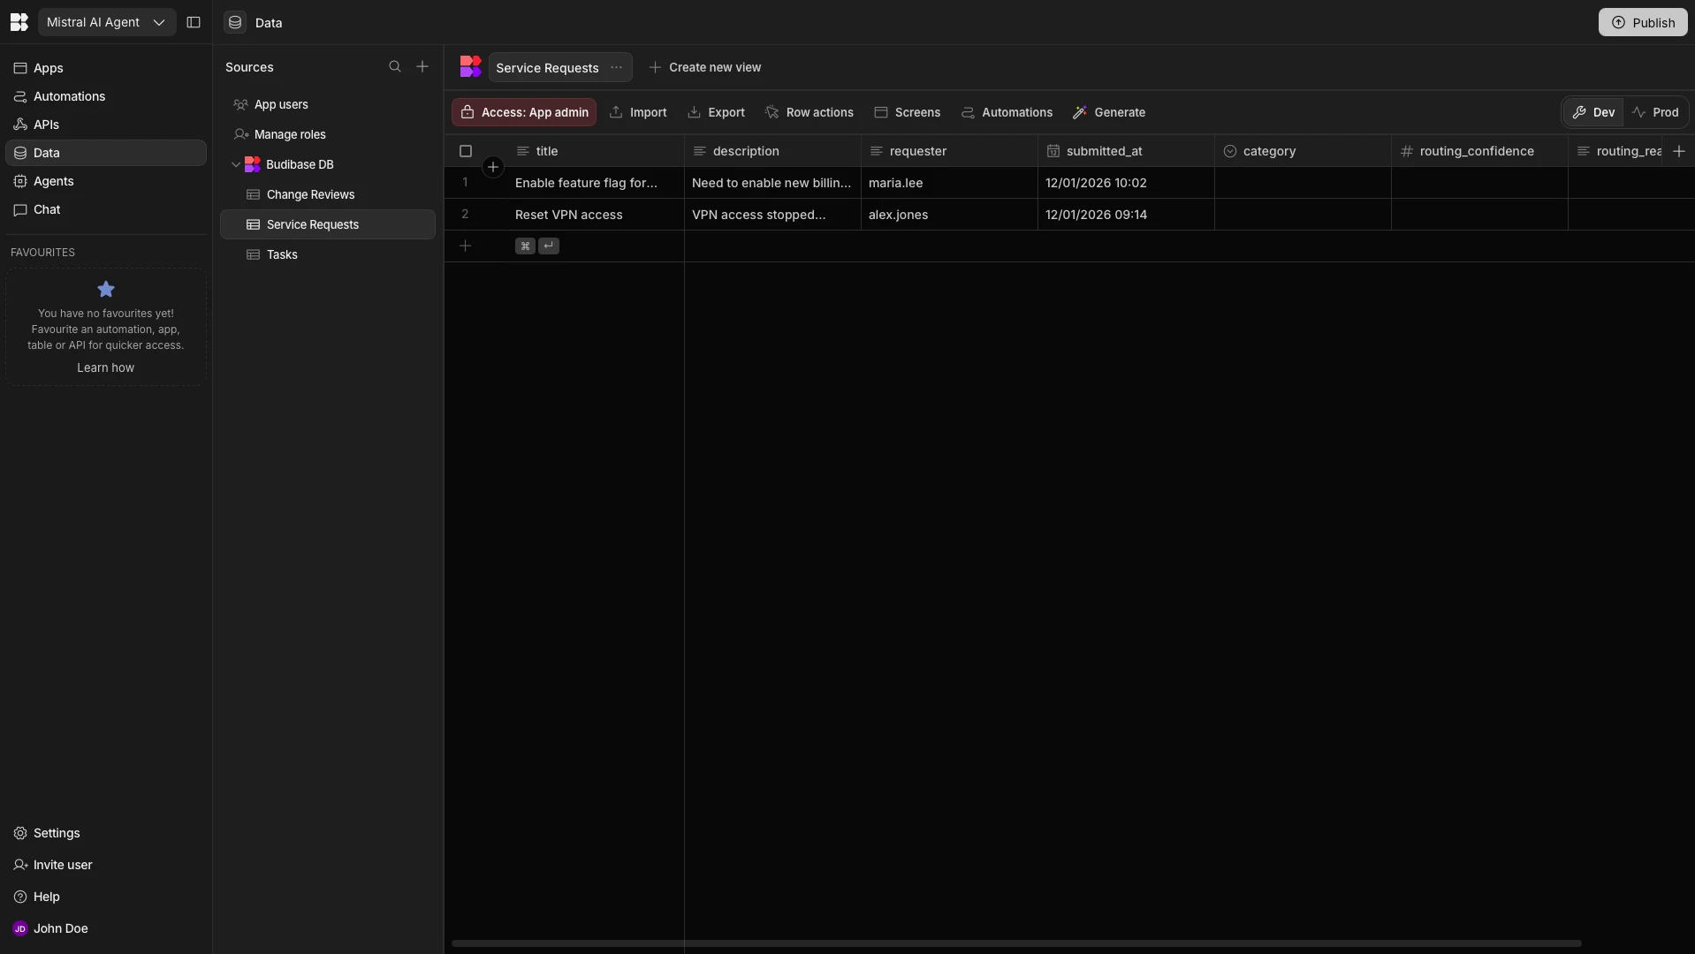Toggle the select-all checkbox in the grid header
The height and width of the screenshot is (954, 1695).
[x=466, y=151]
